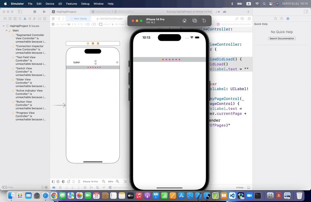Toggle the Xcode navigator sidebar

tap(20, 12)
